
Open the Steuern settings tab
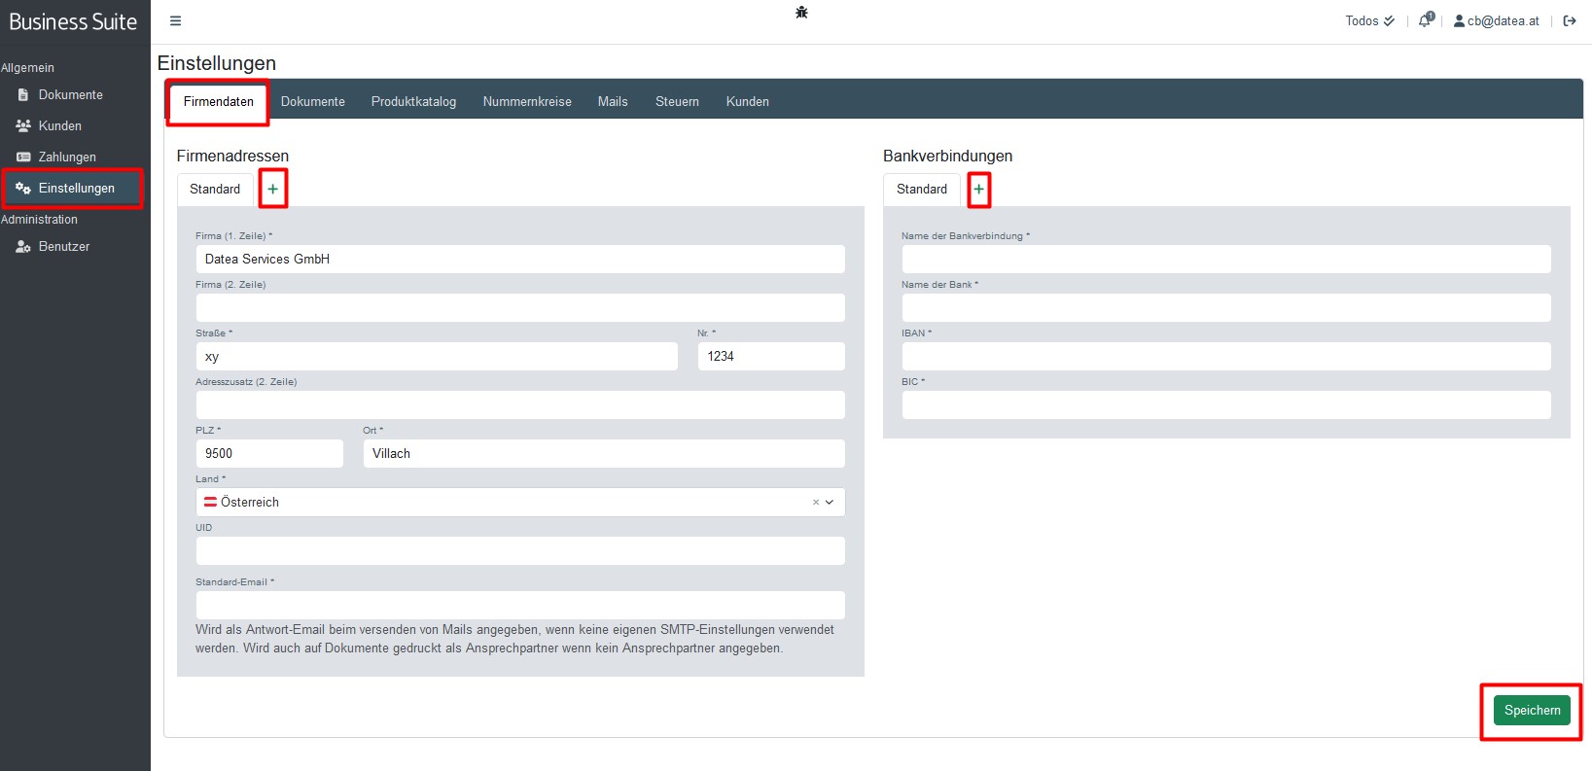tap(677, 101)
